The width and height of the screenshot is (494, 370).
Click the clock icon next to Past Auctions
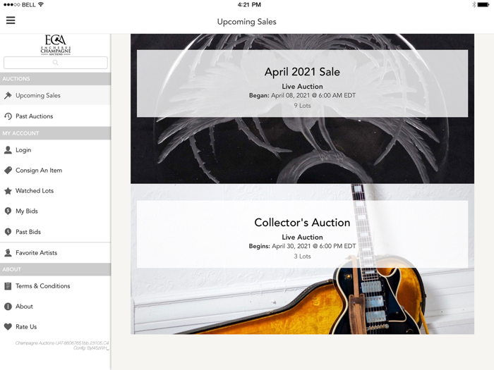[8, 116]
